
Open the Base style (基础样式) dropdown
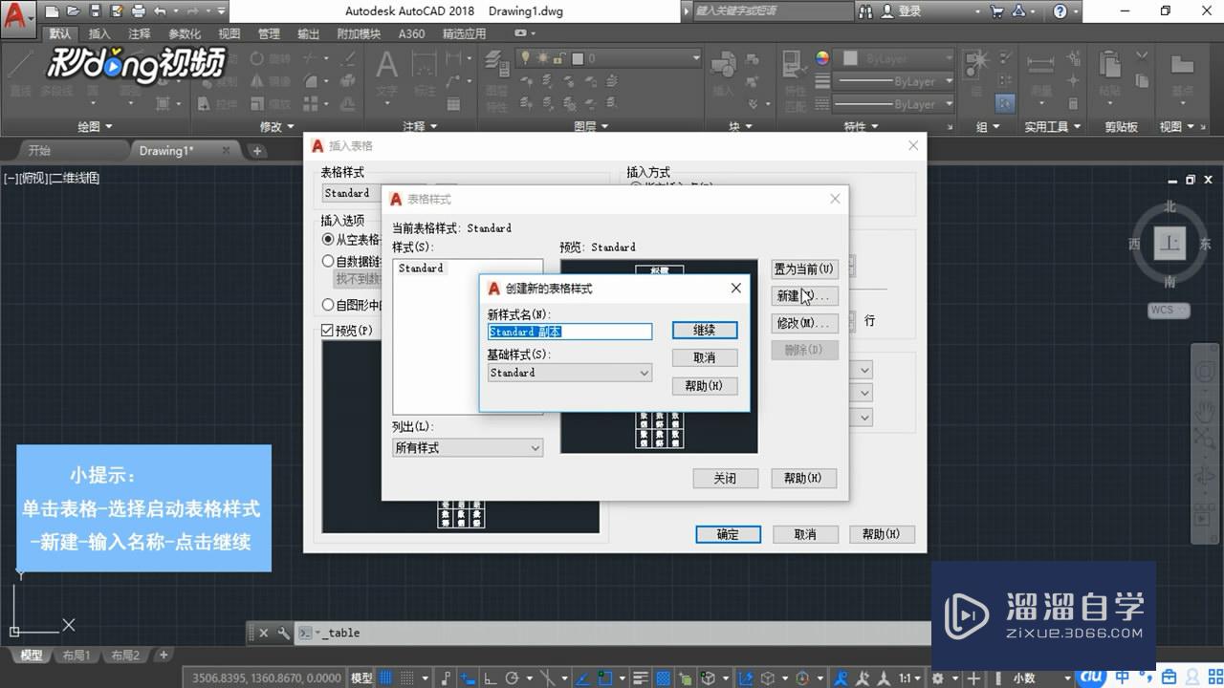pyautogui.click(x=570, y=373)
